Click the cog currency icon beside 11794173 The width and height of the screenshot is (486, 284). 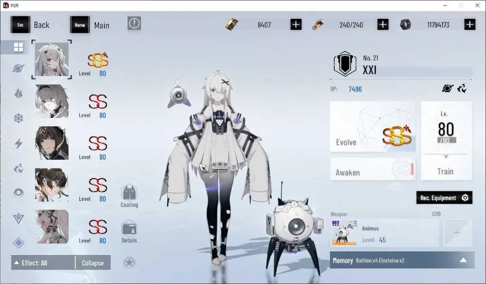(405, 24)
